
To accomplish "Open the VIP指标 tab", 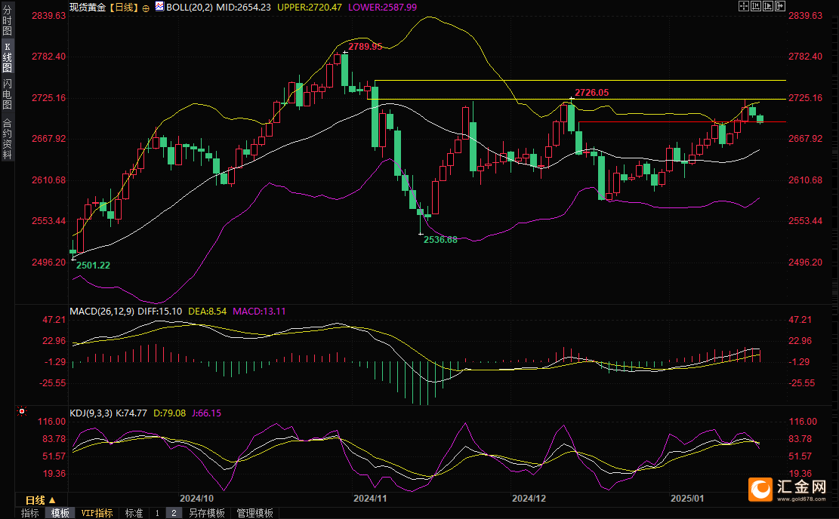I will click(x=97, y=513).
